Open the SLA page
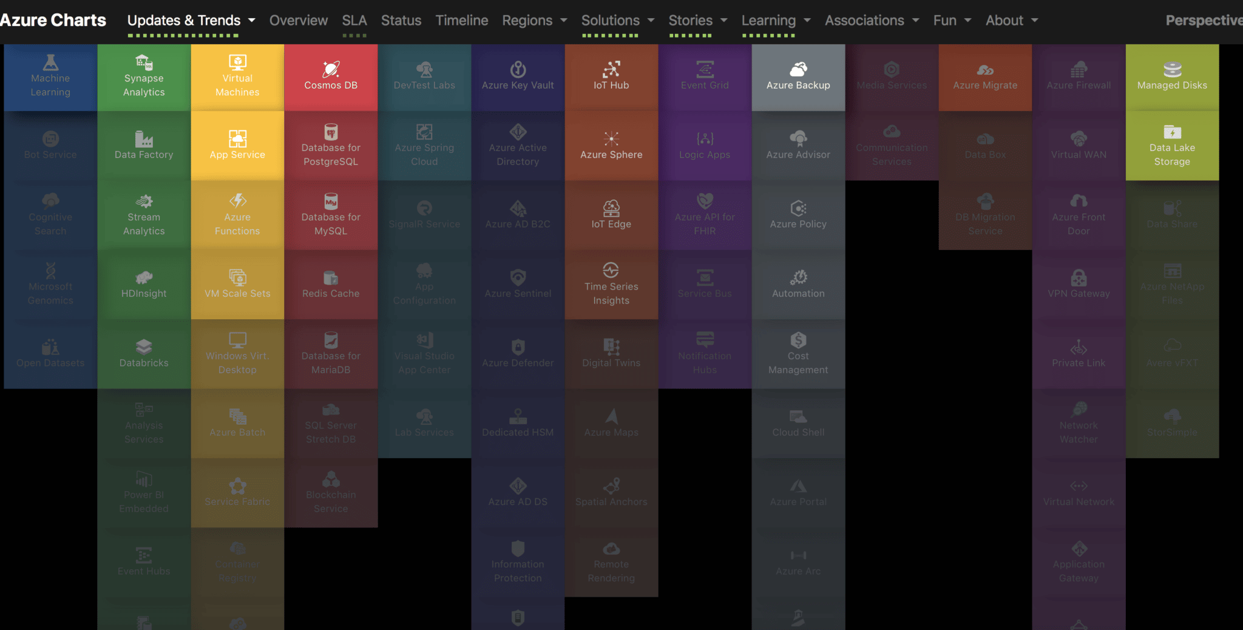The height and width of the screenshot is (630, 1243). [354, 21]
